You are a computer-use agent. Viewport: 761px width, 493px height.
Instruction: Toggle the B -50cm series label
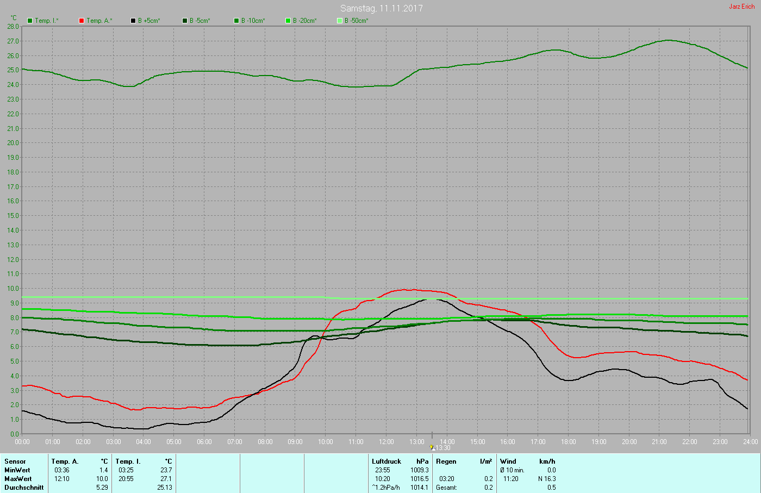click(357, 21)
